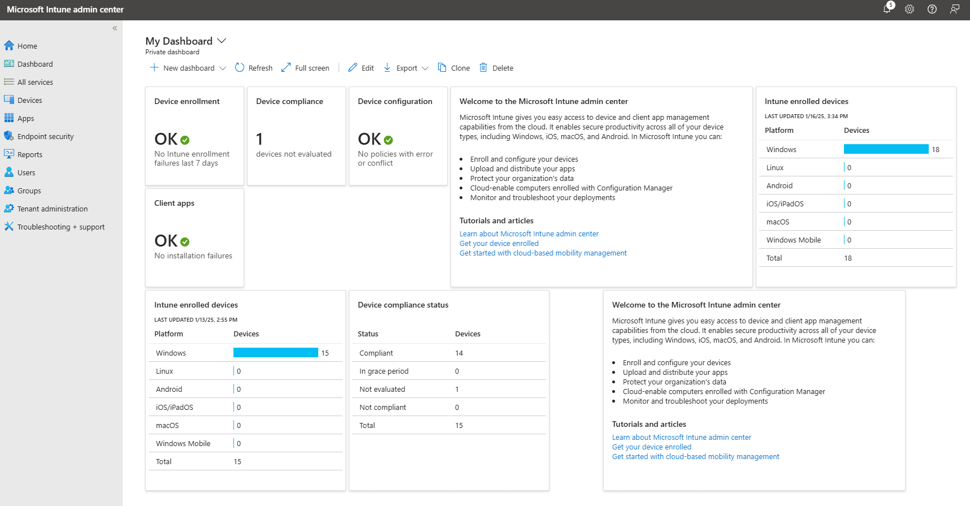Expand New dashboard dropdown arrow
The height and width of the screenshot is (506, 970).
click(223, 68)
